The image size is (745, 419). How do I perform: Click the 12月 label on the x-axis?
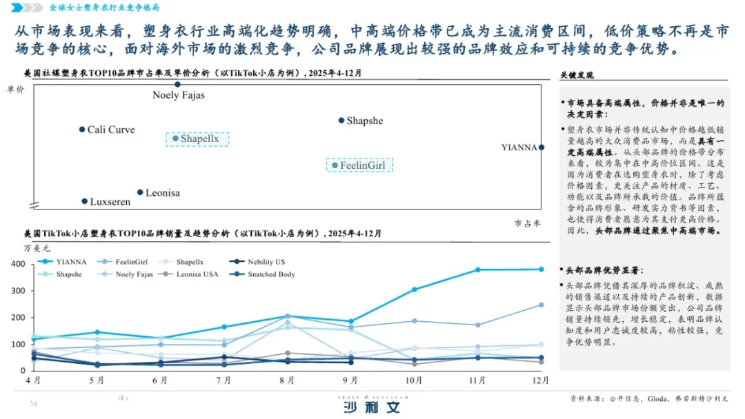[540, 380]
